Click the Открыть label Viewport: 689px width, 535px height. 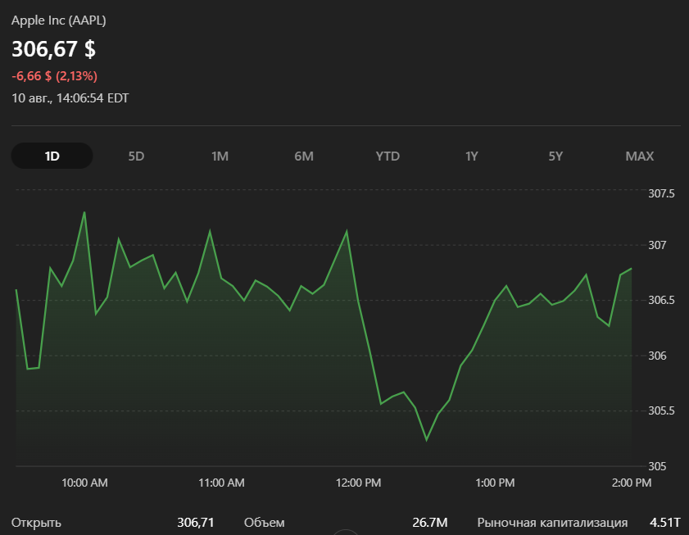(x=36, y=523)
